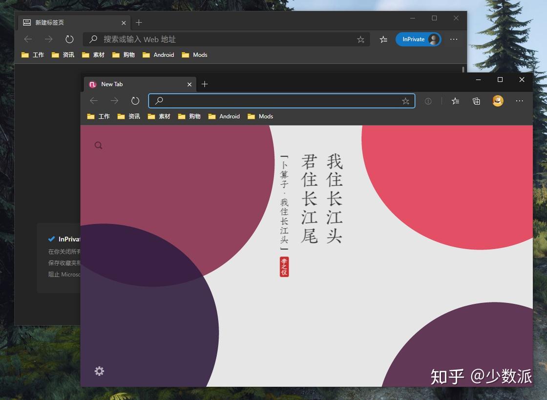This screenshot has width=547, height=400.
Task: Open 购物 folder in front window bookmarks
Action: click(189, 116)
